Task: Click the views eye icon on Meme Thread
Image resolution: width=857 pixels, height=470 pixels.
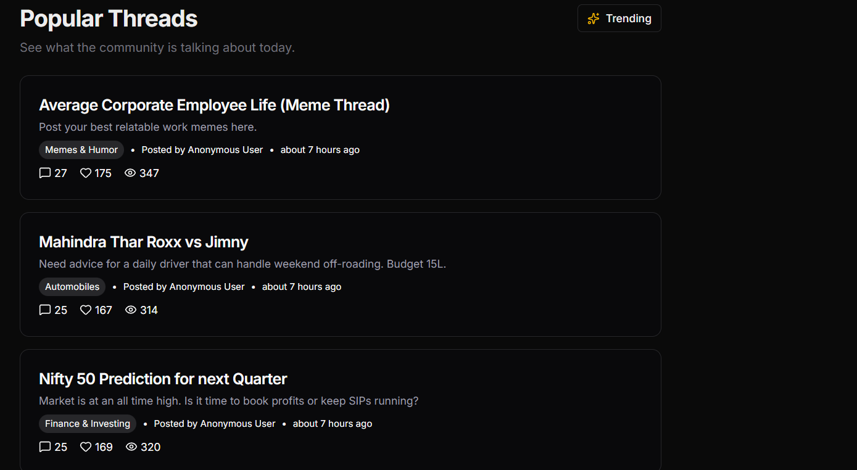Action: tap(130, 173)
